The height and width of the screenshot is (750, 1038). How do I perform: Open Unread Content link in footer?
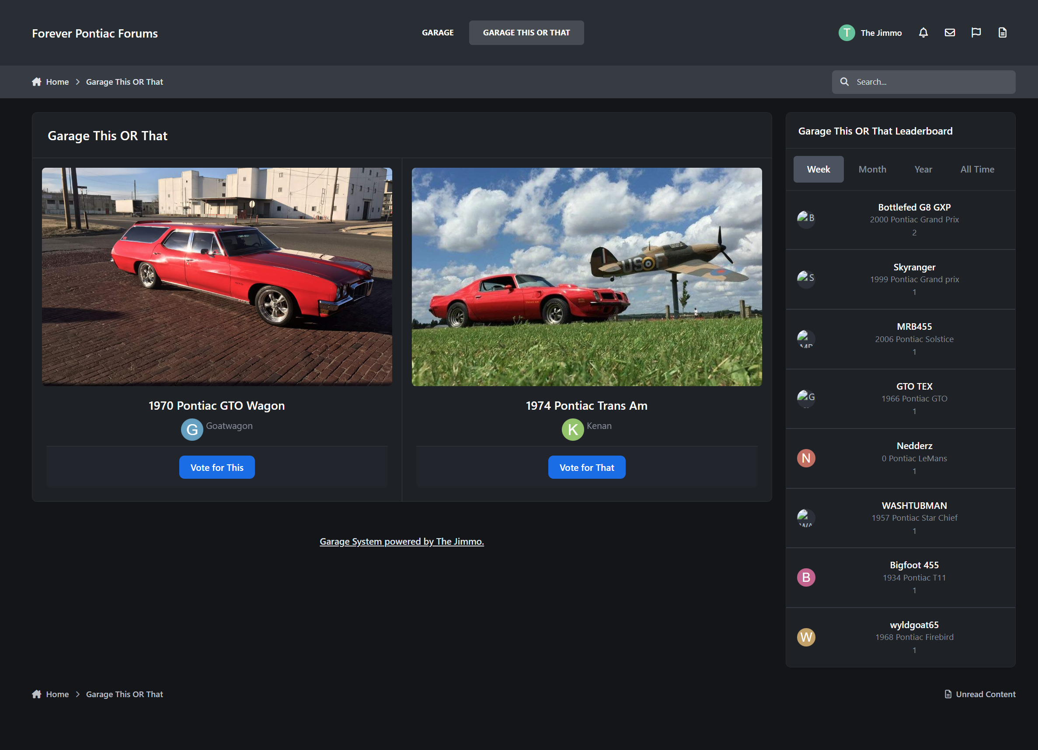coord(986,694)
